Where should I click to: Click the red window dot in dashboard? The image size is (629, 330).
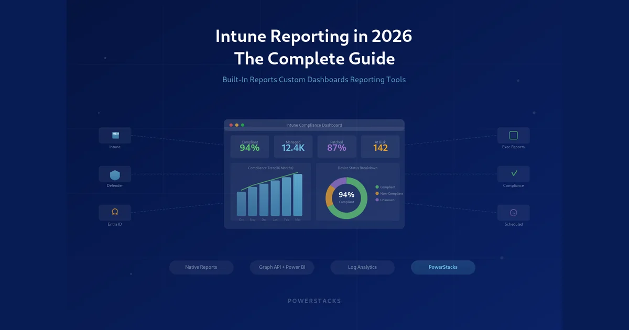click(x=231, y=125)
